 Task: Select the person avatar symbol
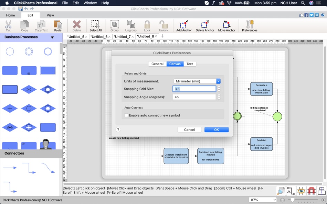(x=46, y=144)
